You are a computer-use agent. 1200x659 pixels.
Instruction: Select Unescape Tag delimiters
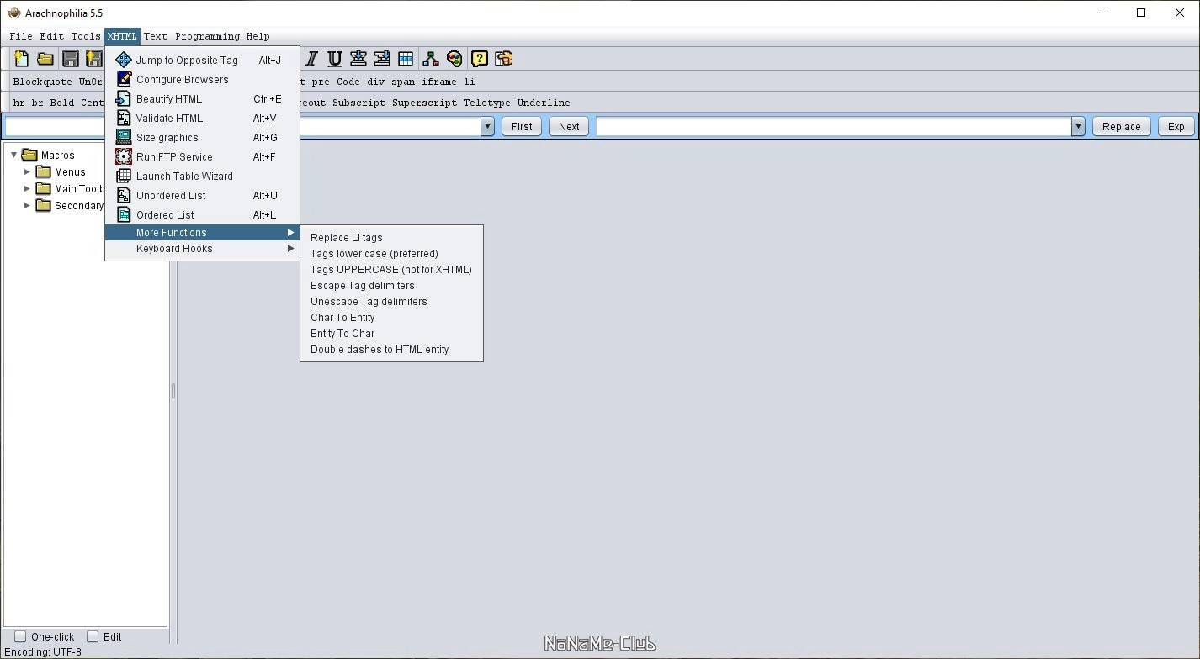click(391, 301)
